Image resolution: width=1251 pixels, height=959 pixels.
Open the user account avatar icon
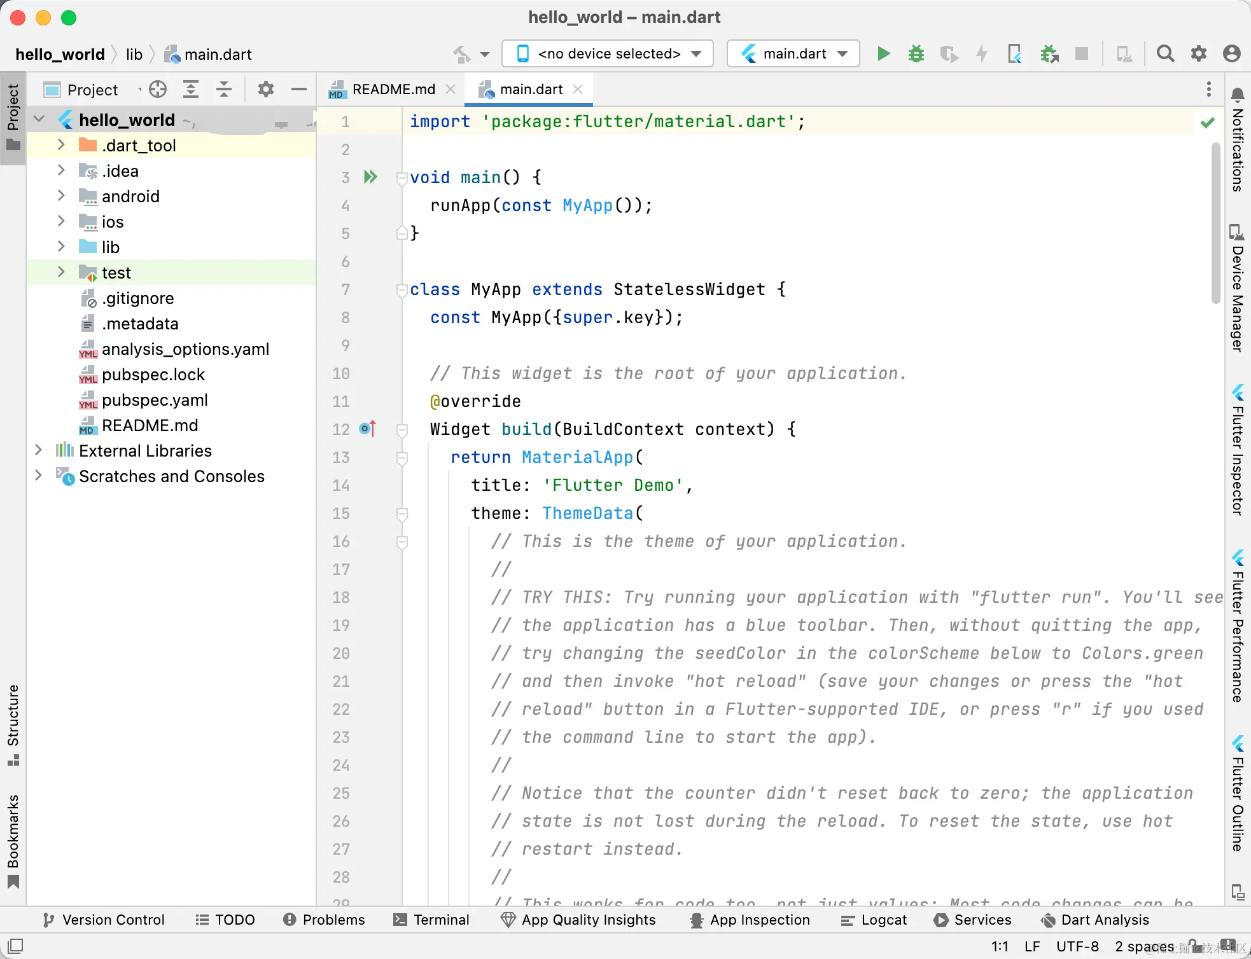pos(1232,53)
